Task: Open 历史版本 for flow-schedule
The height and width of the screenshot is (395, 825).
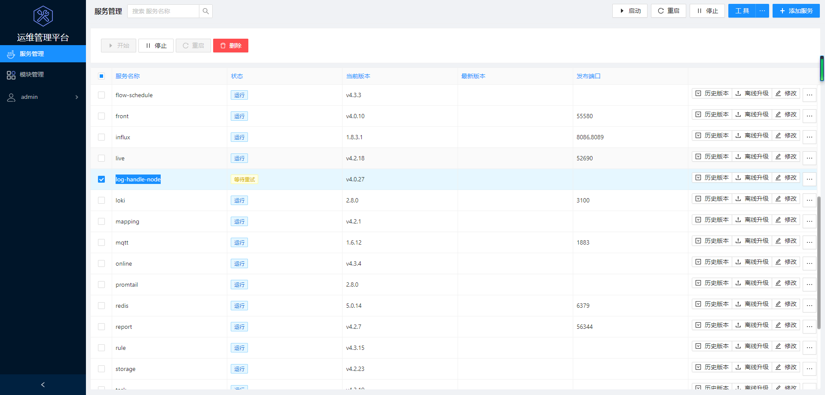Action: [x=712, y=93]
